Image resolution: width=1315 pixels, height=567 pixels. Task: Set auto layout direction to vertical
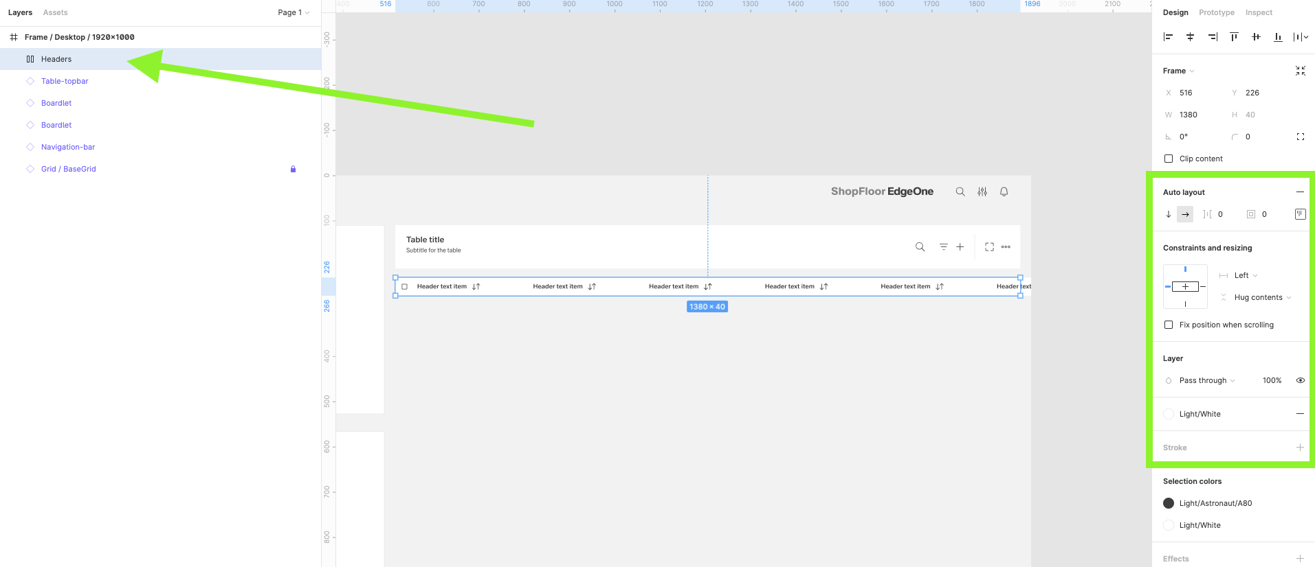(x=1169, y=214)
